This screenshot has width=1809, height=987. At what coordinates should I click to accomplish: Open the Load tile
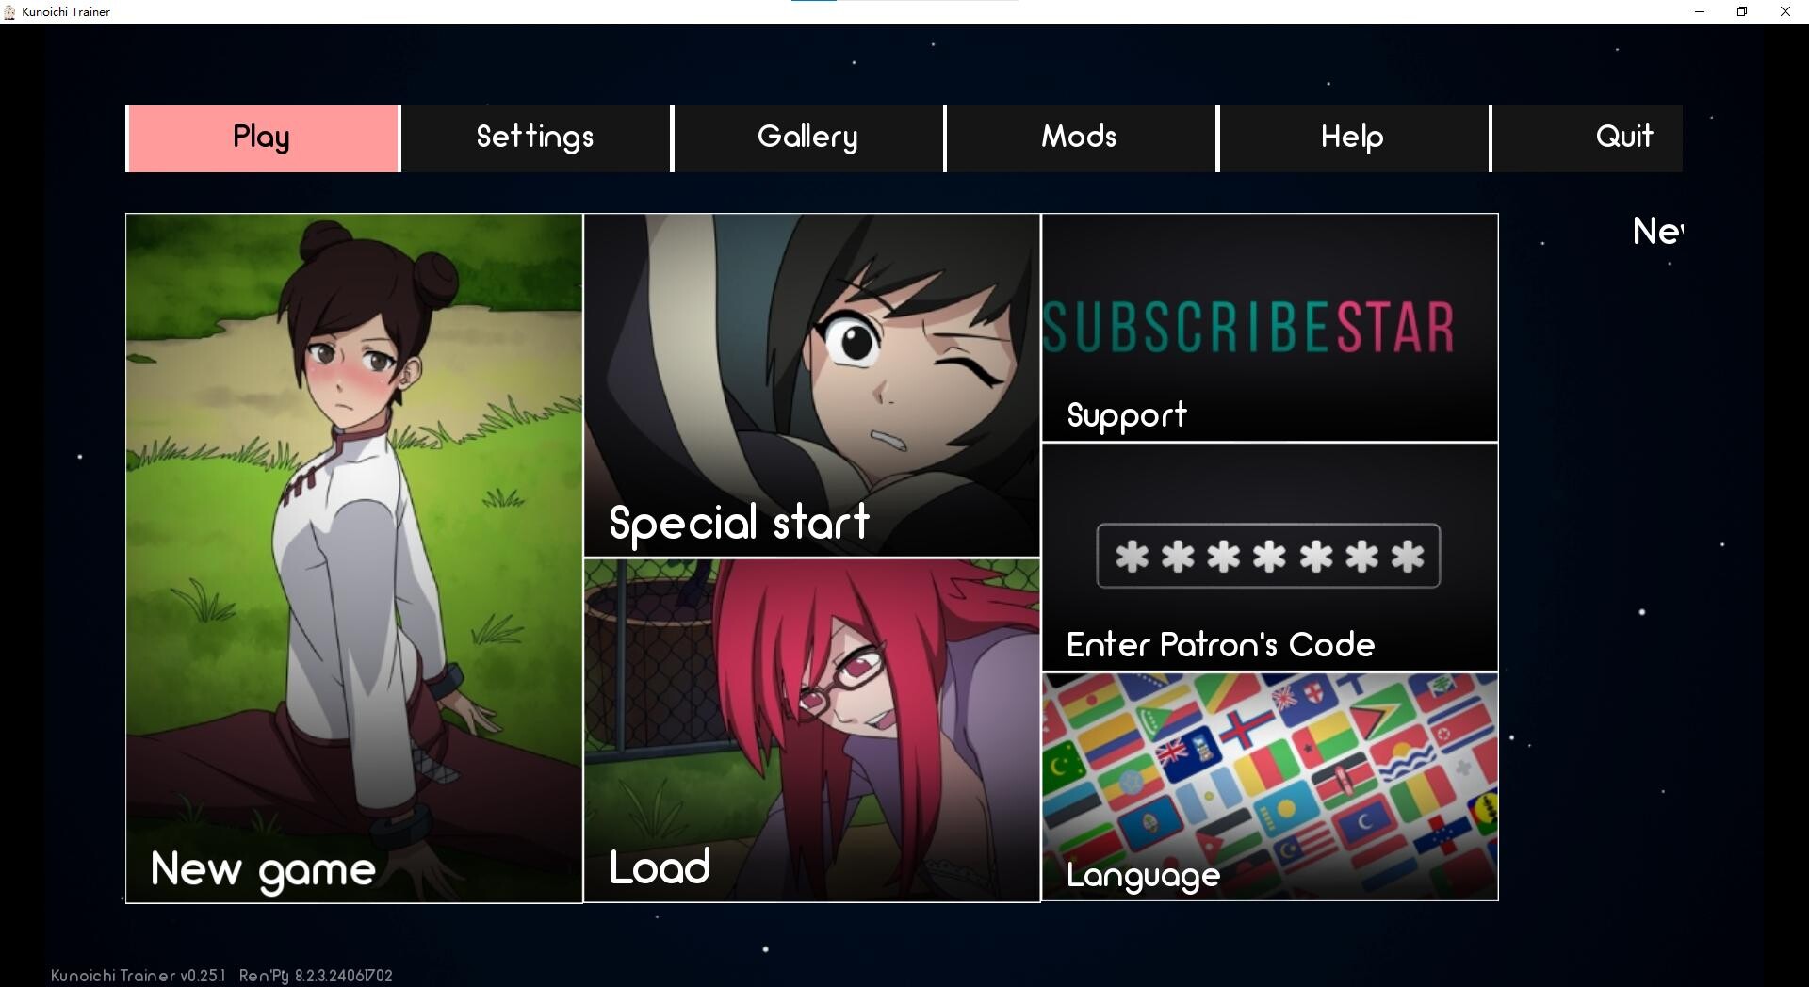pyautogui.click(x=811, y=730)
